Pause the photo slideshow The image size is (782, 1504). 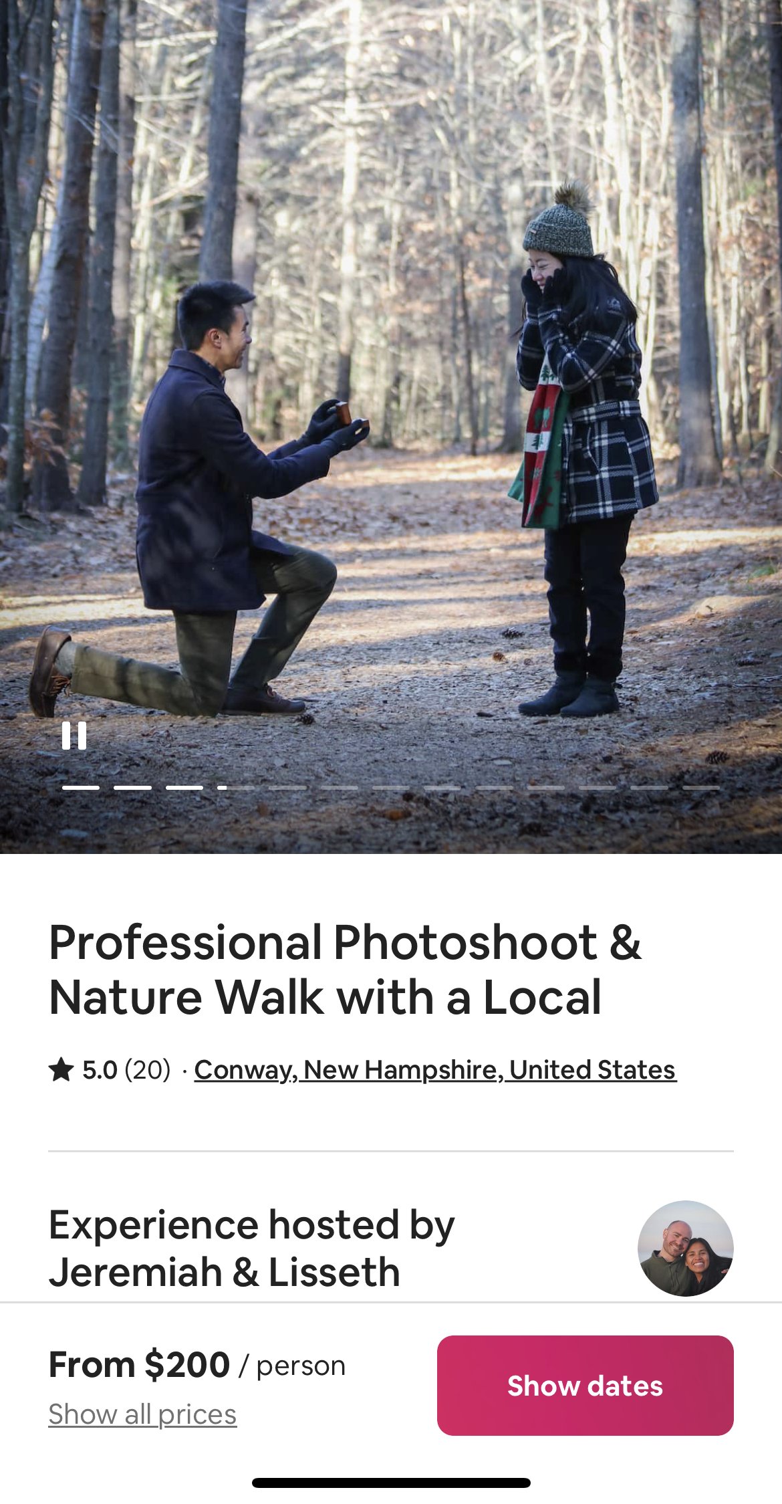click(x=74, y=736)
